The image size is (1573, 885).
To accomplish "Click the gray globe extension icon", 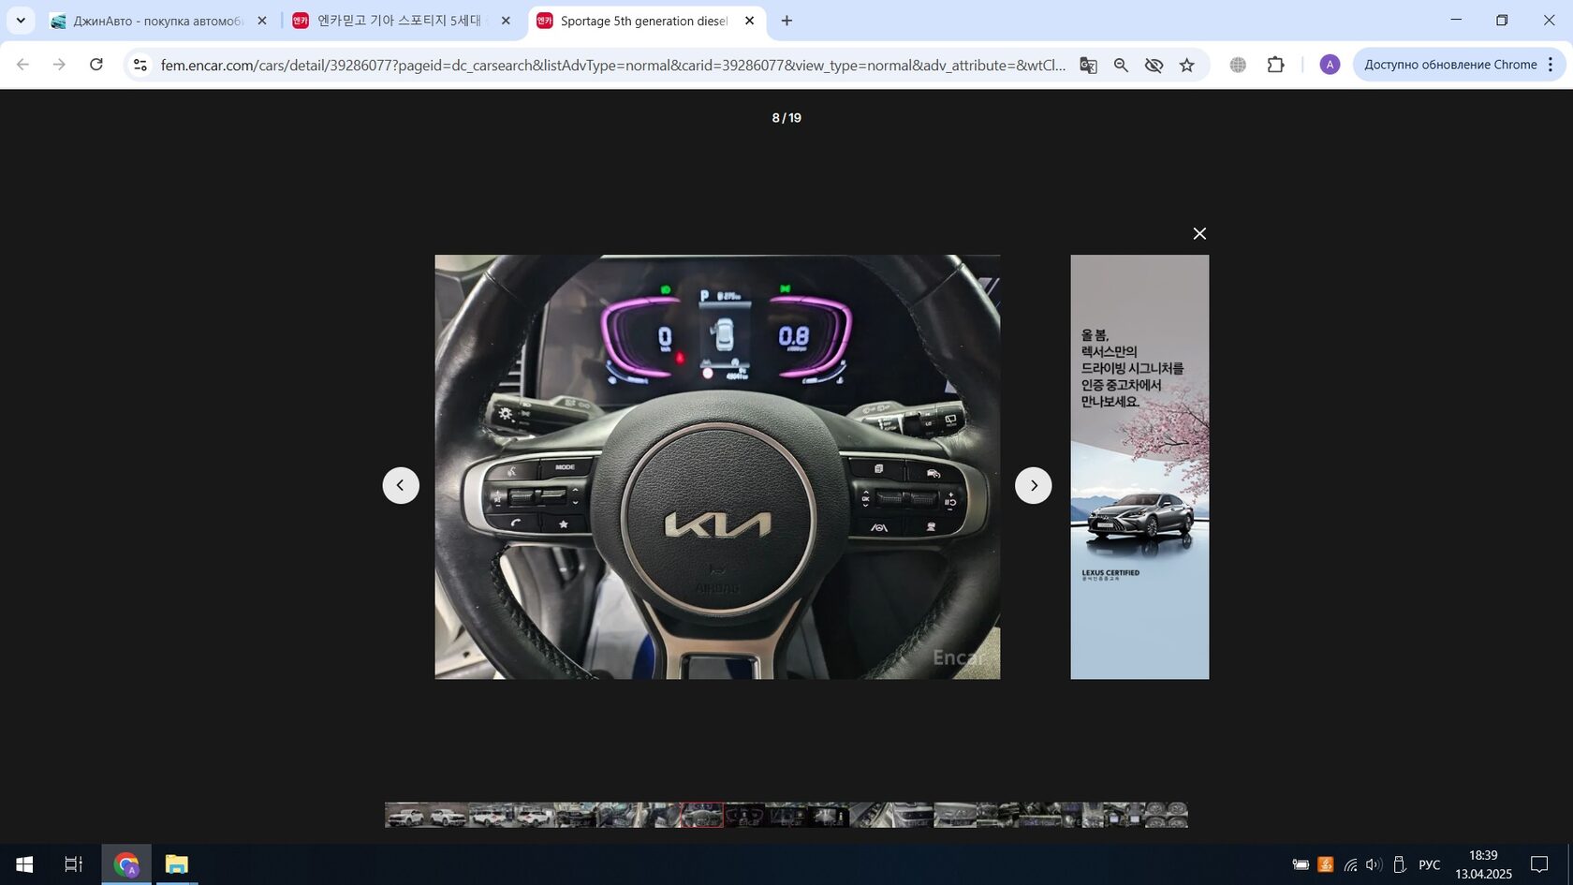I will point(1238,65).
